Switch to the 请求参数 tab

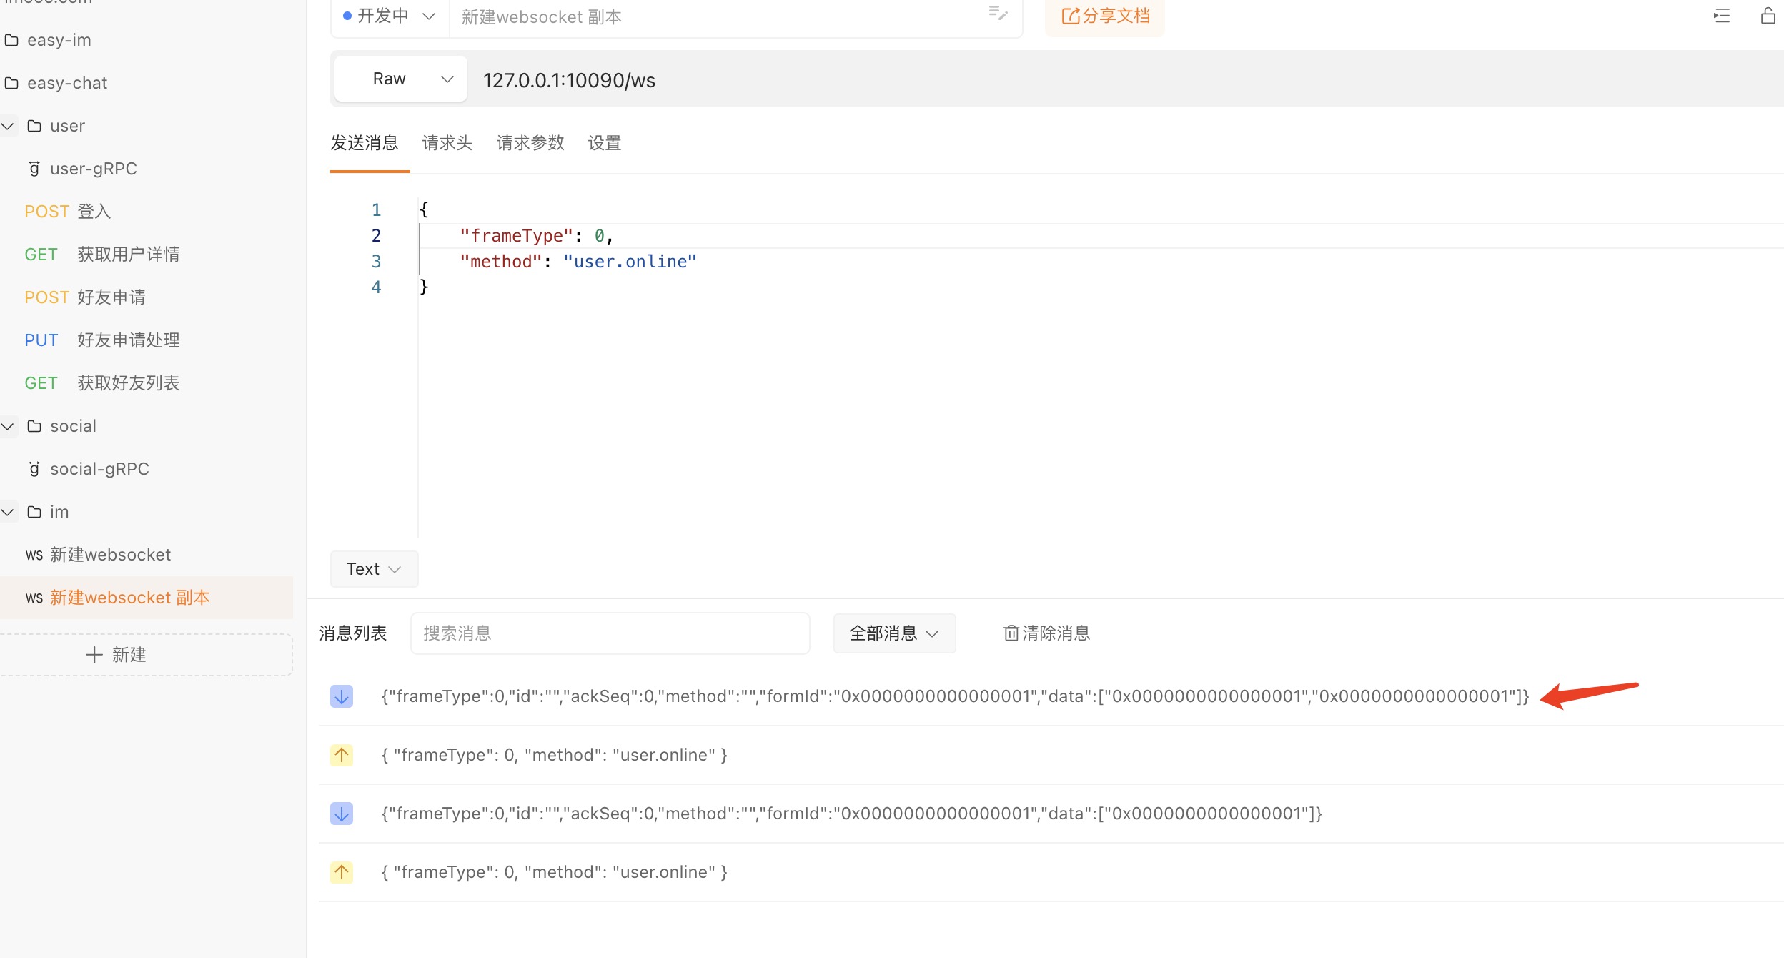tap(530, 143)
